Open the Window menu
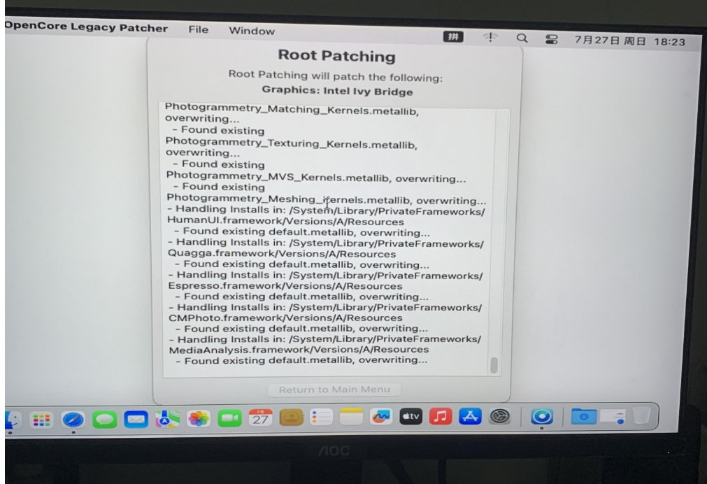 [x=252, y=31]
